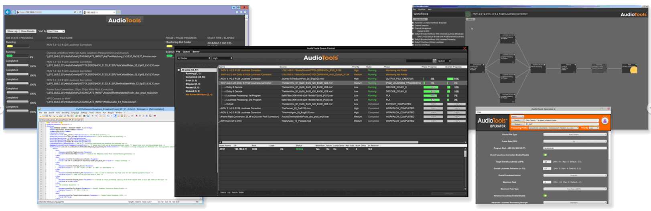Select Frame Rate Conversion job in queue
Viewport: 651px width, 211px height.
click(x=342, y=117)
